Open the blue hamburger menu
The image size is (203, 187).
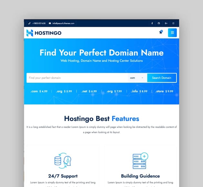(172, 33)
